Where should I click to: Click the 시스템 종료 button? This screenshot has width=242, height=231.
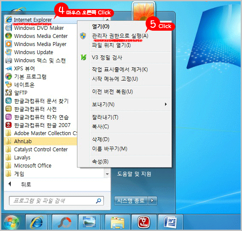[x=131, y=201]
